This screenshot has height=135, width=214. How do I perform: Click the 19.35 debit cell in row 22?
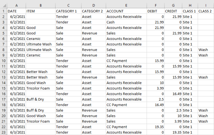click(155, 127)
